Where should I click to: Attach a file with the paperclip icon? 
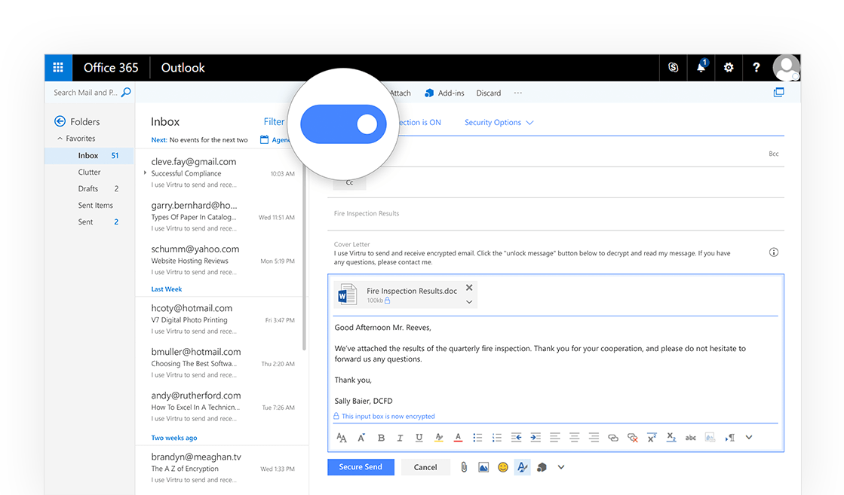click(464, 467)
